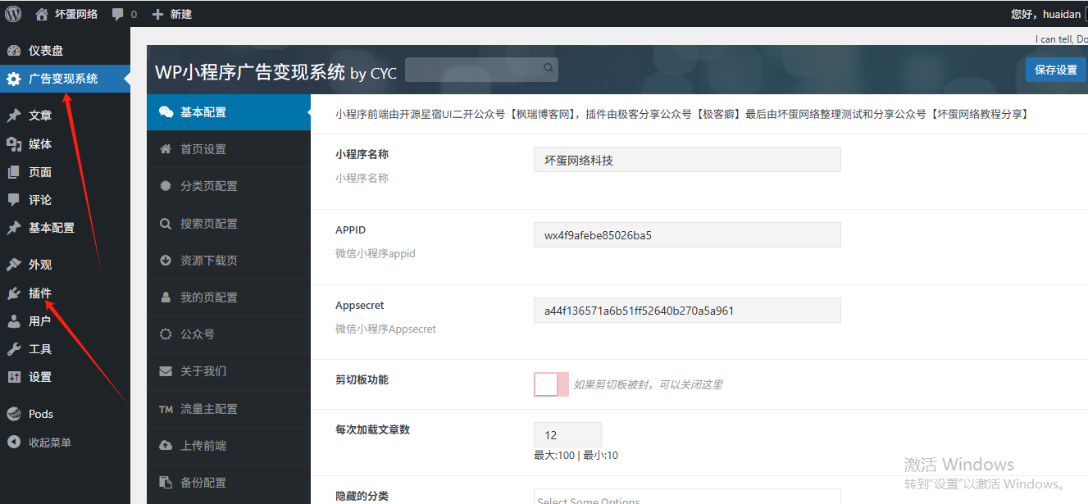
Task: Open 分类页配置 tab
Action: tap(229, 186)
